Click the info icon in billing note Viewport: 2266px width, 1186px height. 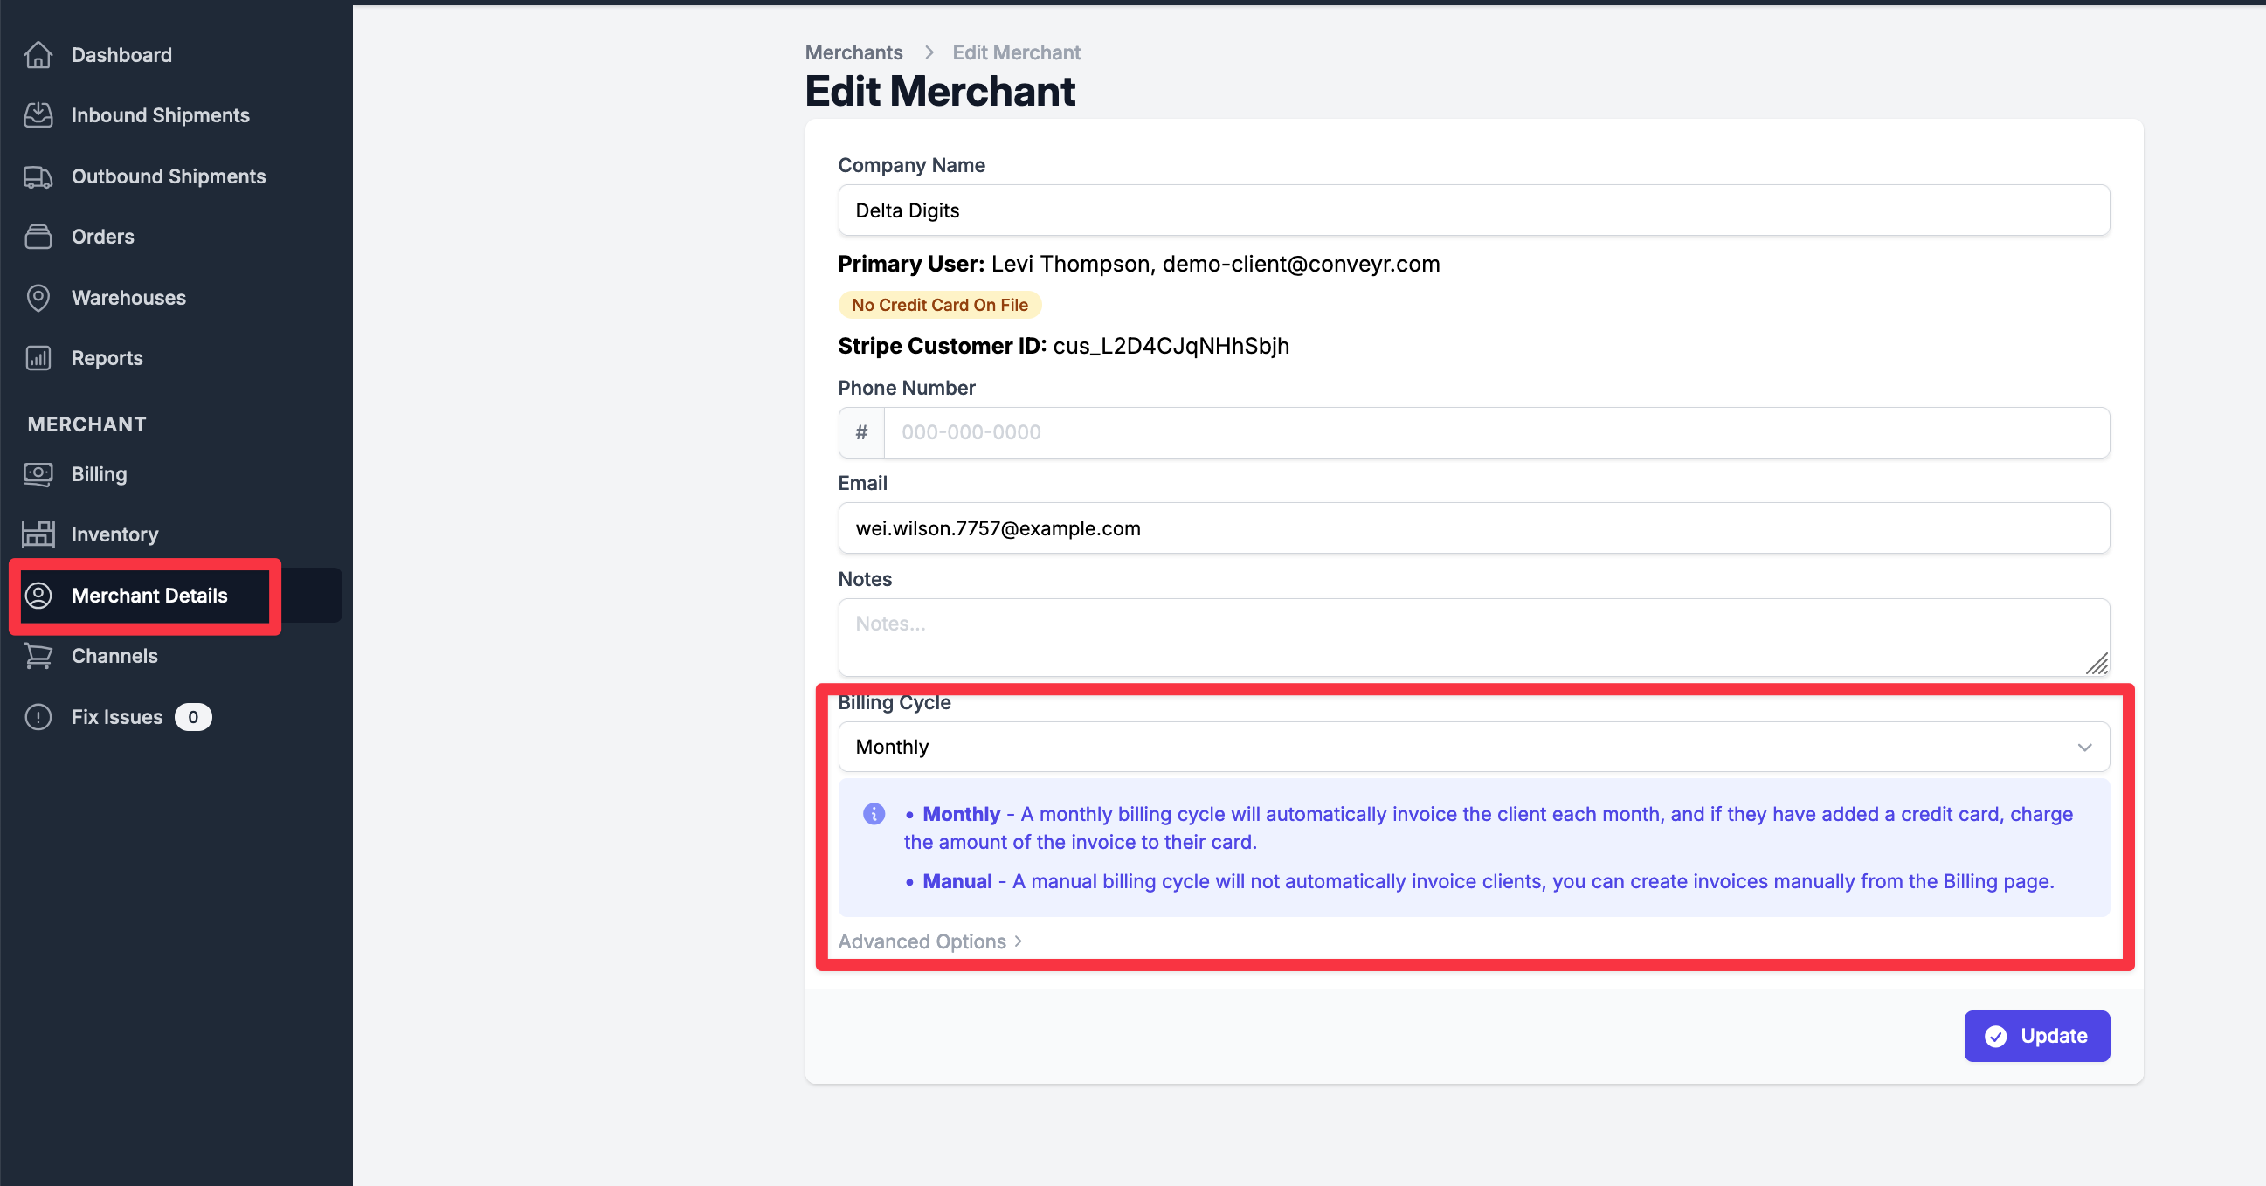point(874,813)
